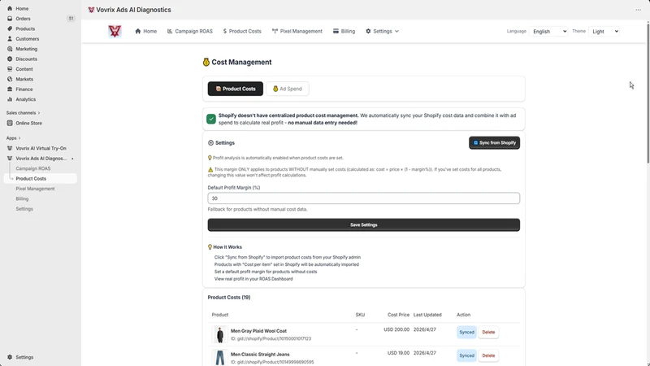This screenshot has width=650, height=366.
Task: Delete Men Gray Plaid Wool Coat row
Action: [488, 332]
